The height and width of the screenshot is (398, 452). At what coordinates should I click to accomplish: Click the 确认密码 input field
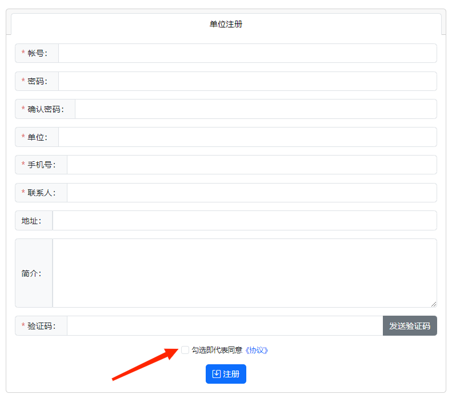click(x=256, y=109)
